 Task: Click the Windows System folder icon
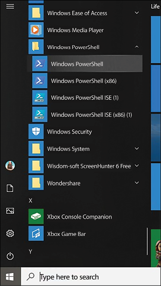[36, 149]
